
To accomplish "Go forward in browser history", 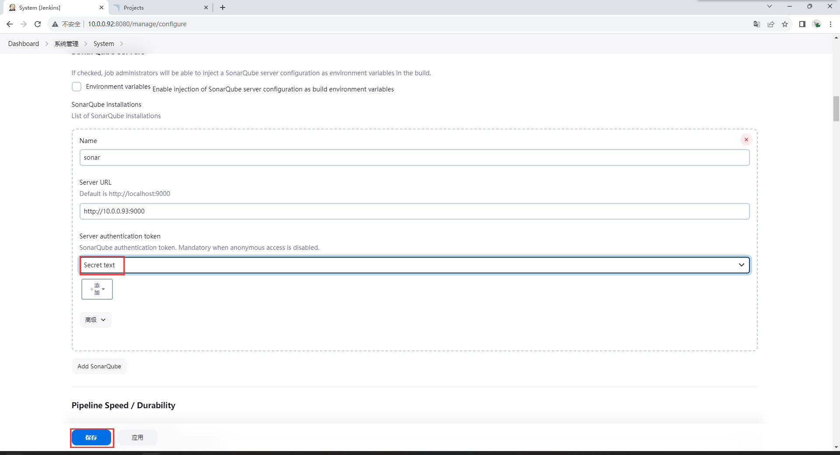I will [x=24, y=24].
